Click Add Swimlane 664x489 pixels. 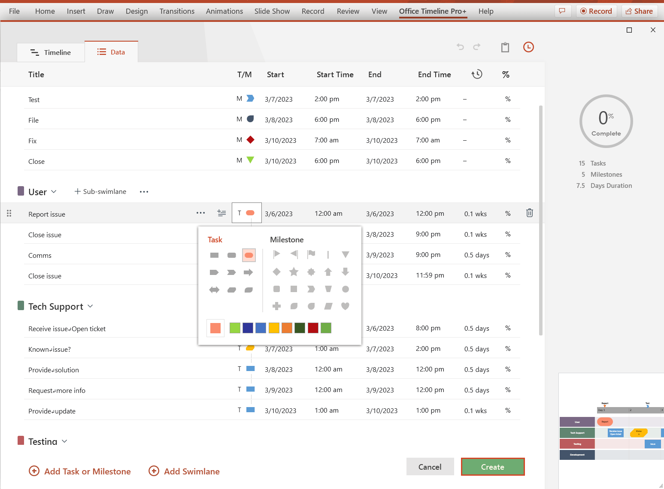click(x=184, y=471)
